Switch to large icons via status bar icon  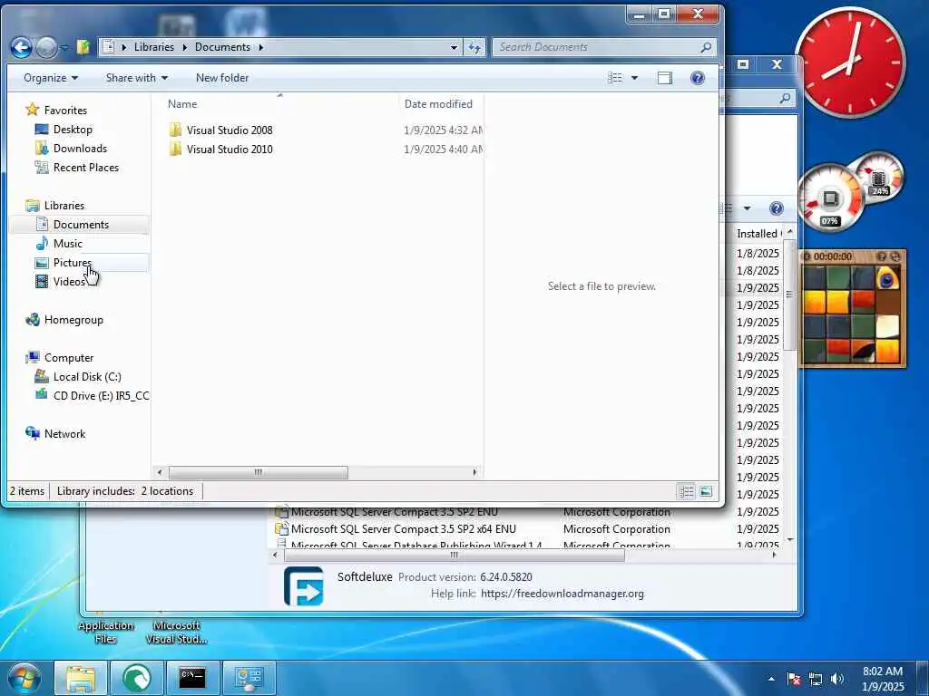[x=706, y=491]
